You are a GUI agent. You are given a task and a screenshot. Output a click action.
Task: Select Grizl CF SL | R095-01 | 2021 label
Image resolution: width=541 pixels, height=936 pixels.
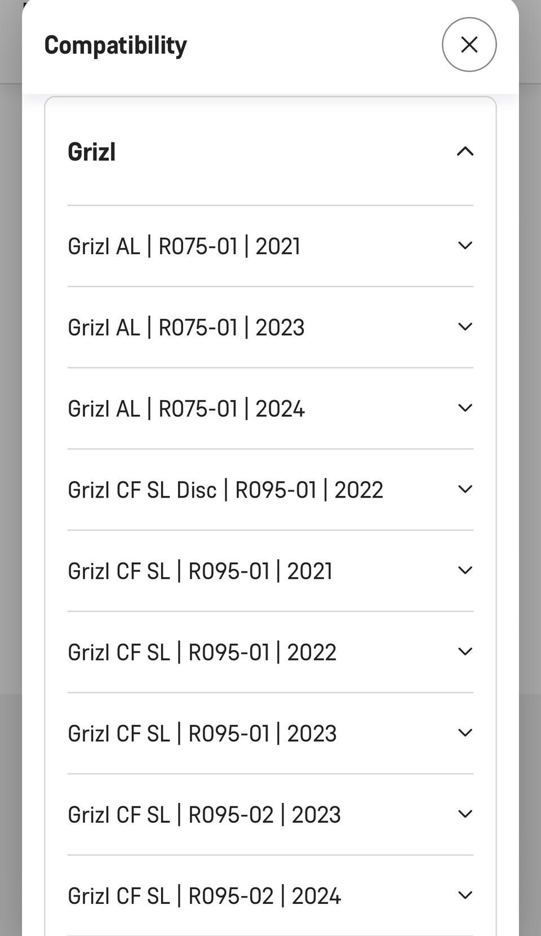[x=200, y=571]
